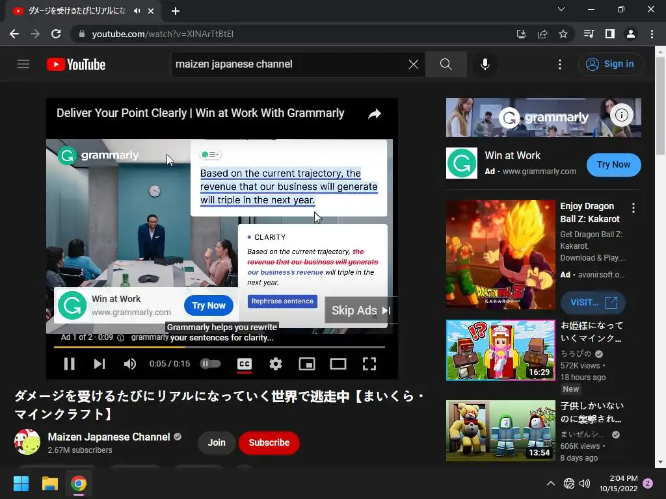
Task: Open the www.grammarly.com sidebar link
Action: [x=539, y=172]
